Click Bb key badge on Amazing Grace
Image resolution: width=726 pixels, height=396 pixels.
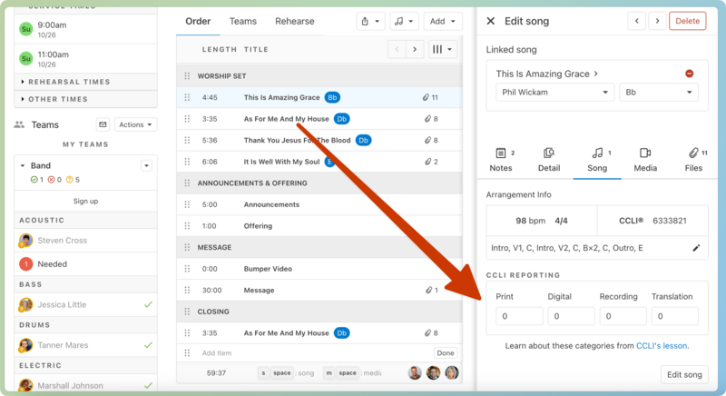click(332, 97)
